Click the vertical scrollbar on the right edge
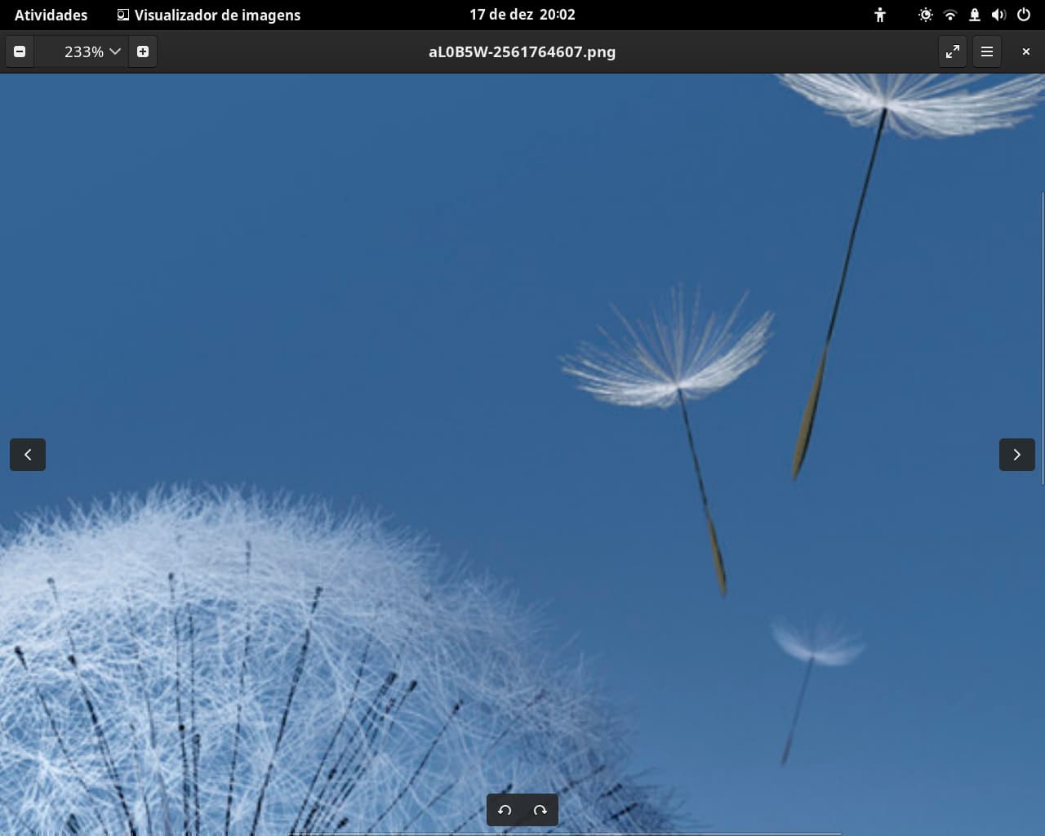The height and width of the screenshot is (836, 1045). tap(1042, 338)
